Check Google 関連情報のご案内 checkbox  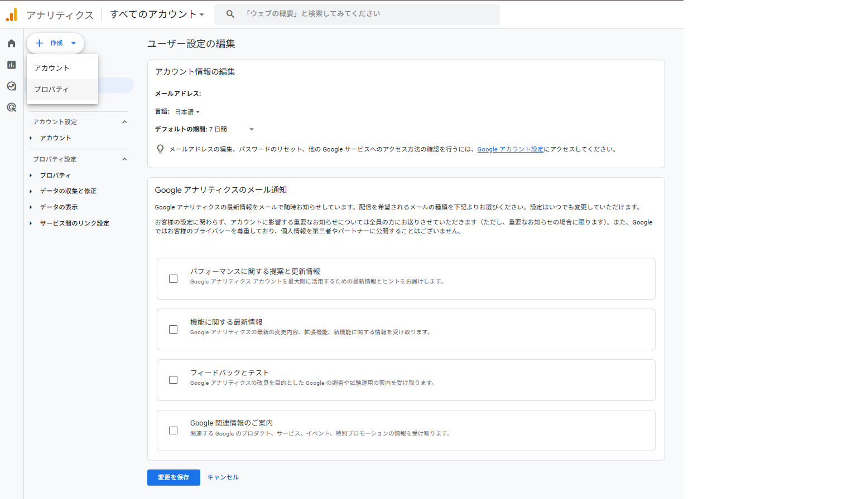[174, 430]
